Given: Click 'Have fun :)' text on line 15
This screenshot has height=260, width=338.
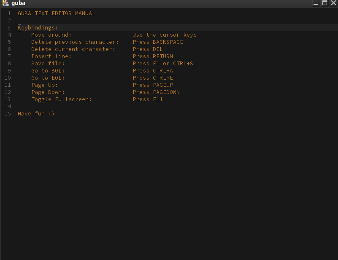Looking at the screenshot, I should (x=36, y=114).
